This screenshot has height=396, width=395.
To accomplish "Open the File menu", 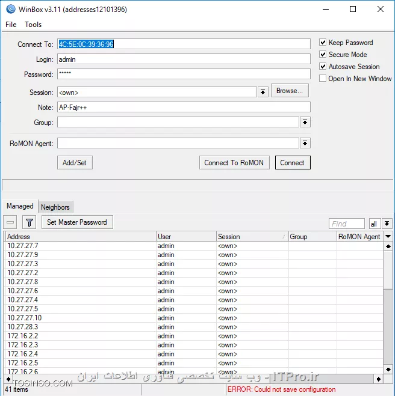I will (x=11, y=25).
